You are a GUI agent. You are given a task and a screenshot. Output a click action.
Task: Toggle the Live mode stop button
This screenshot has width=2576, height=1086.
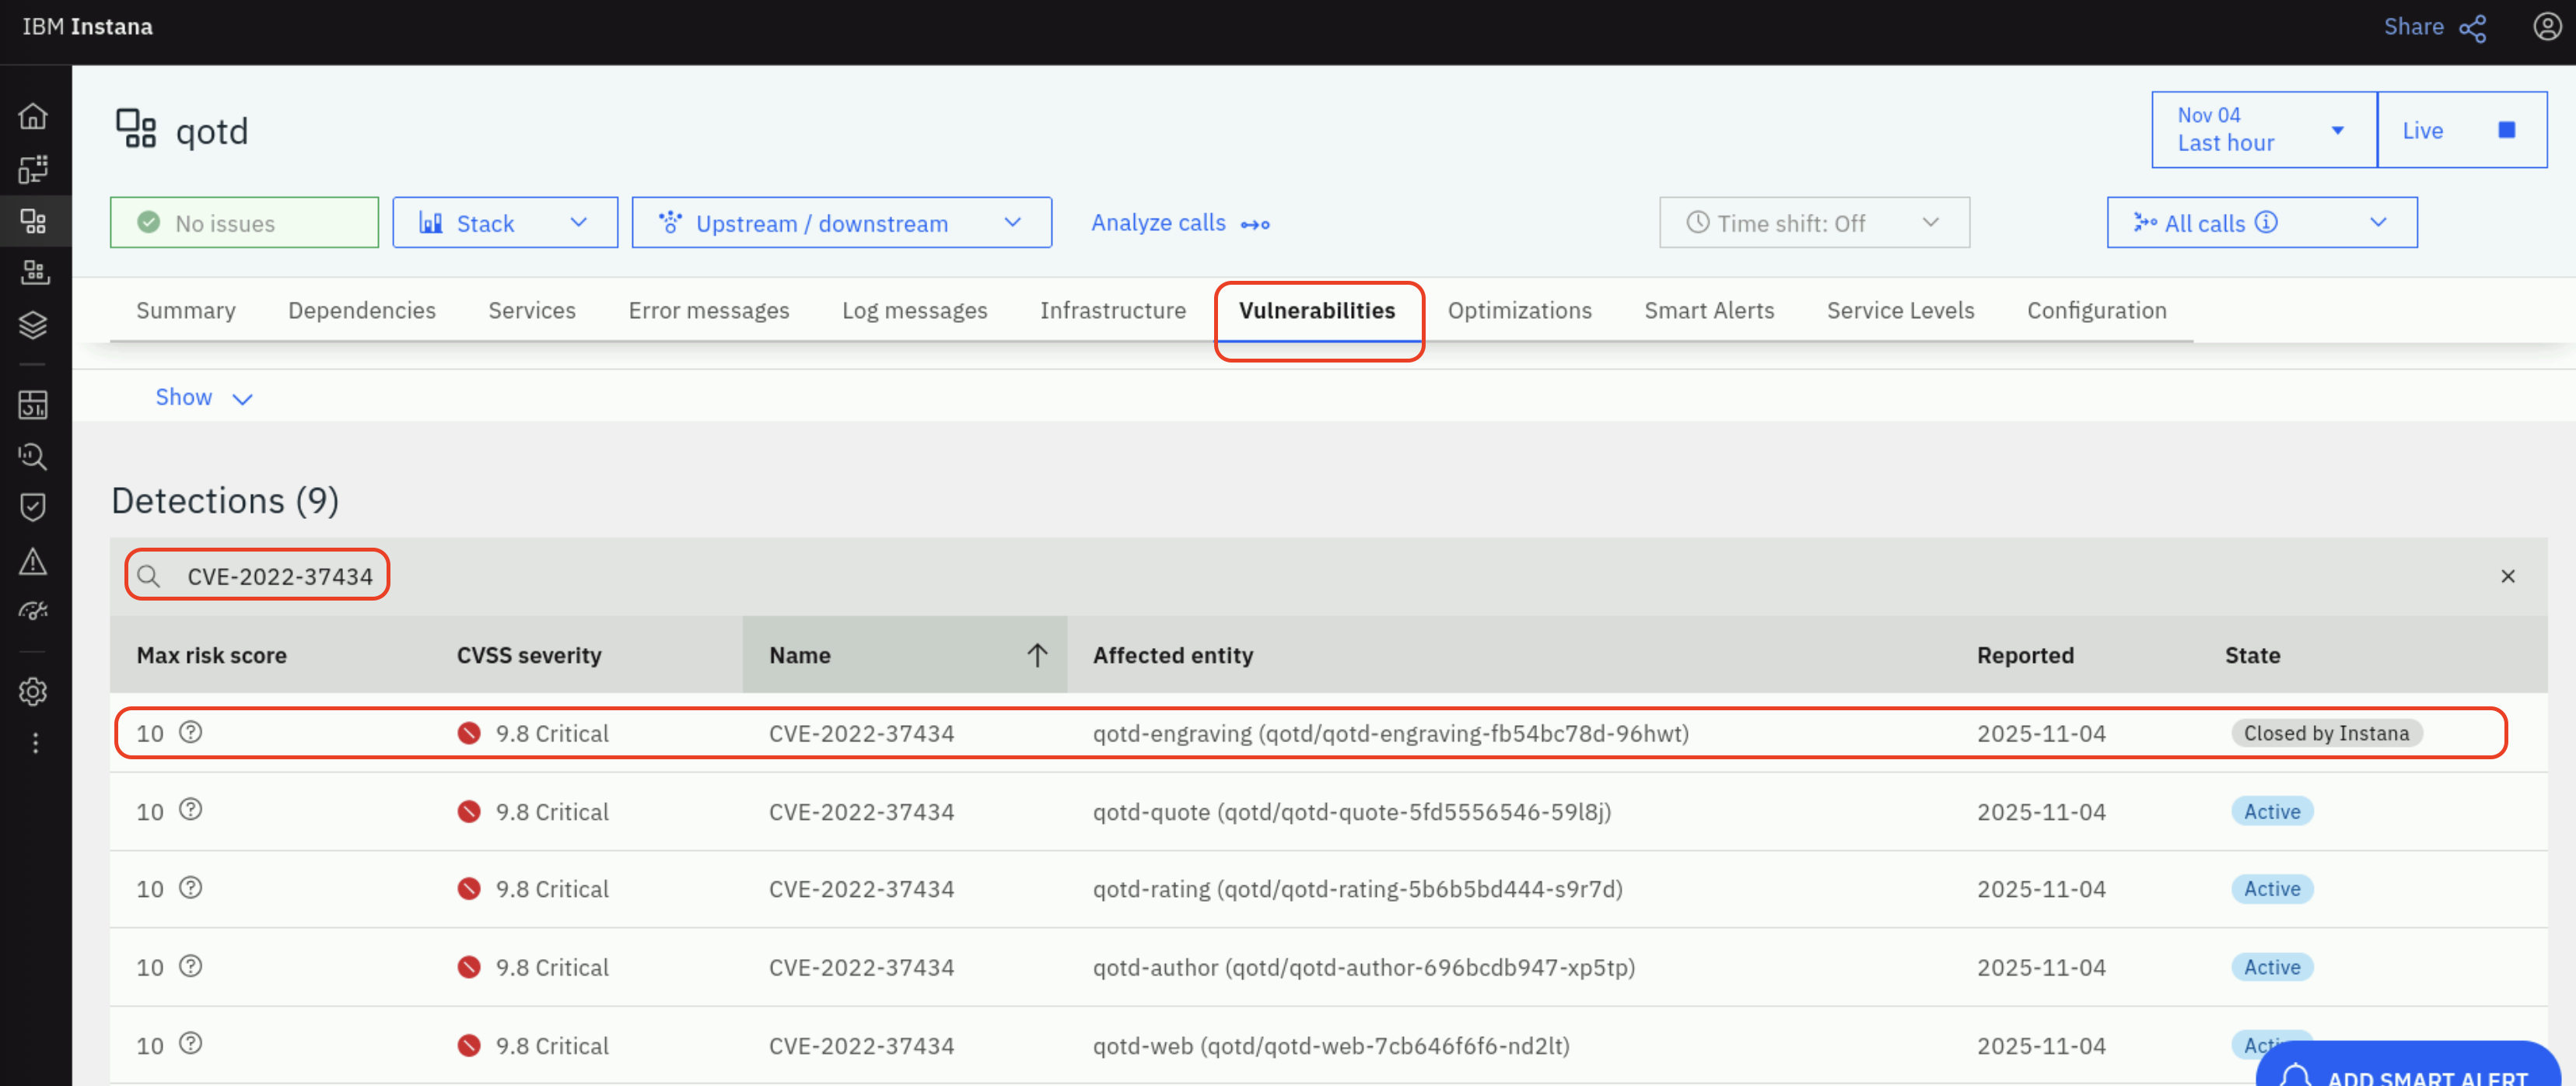[2506, 130]
